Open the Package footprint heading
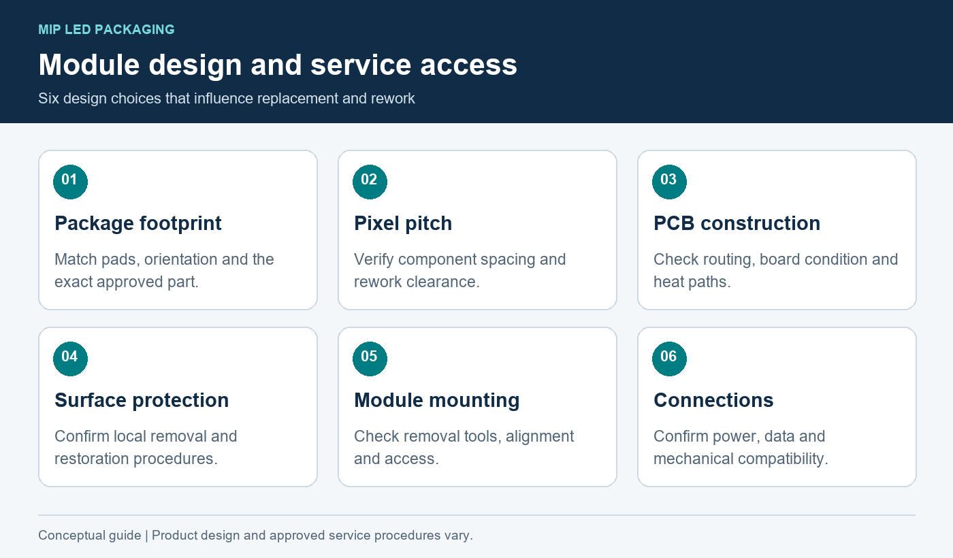This screenshot has width=953, height=558. point(138,223)
